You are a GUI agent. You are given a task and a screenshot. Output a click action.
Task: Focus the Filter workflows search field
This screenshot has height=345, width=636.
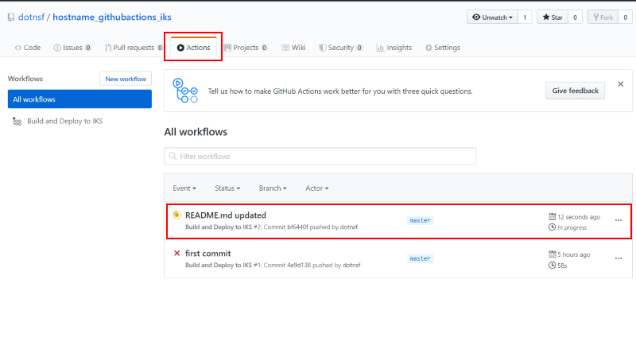pos(320,156)
